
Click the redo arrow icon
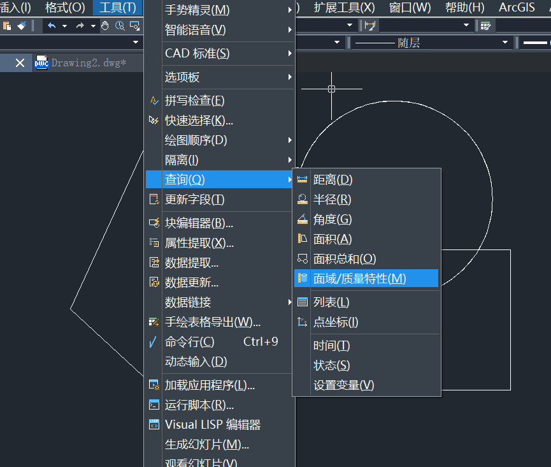[x=80, y=26]
